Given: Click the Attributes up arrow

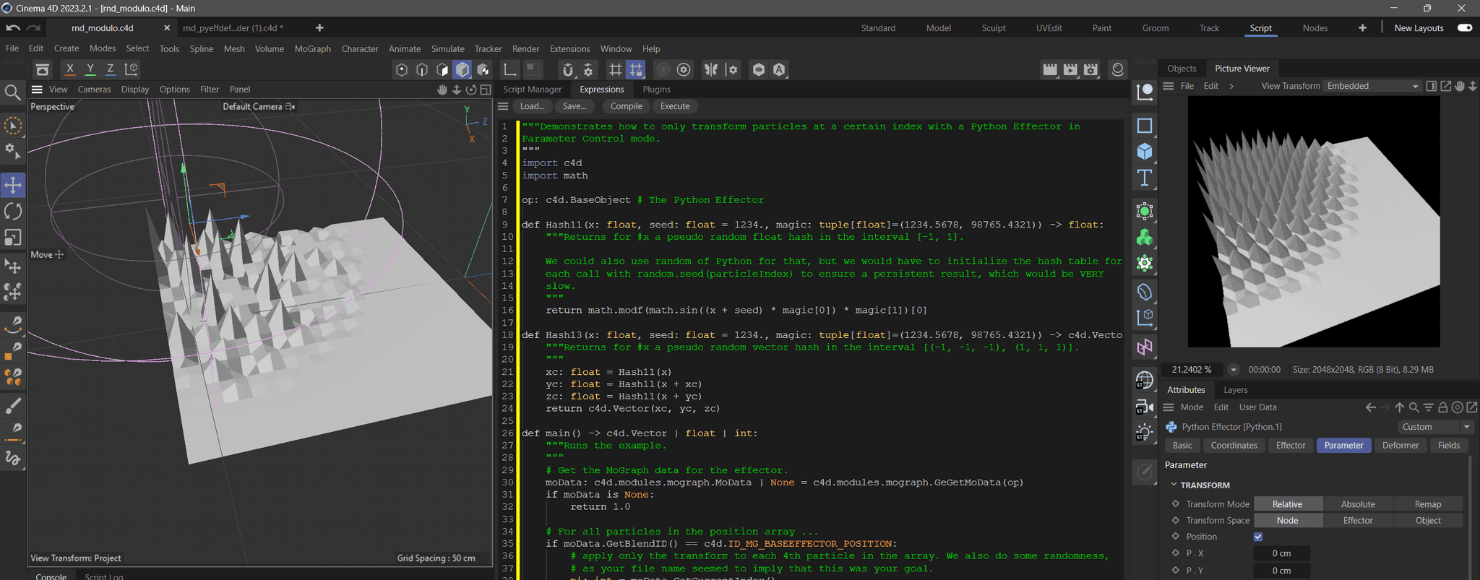Looking at the screenshot, I should pos(1400,407).
